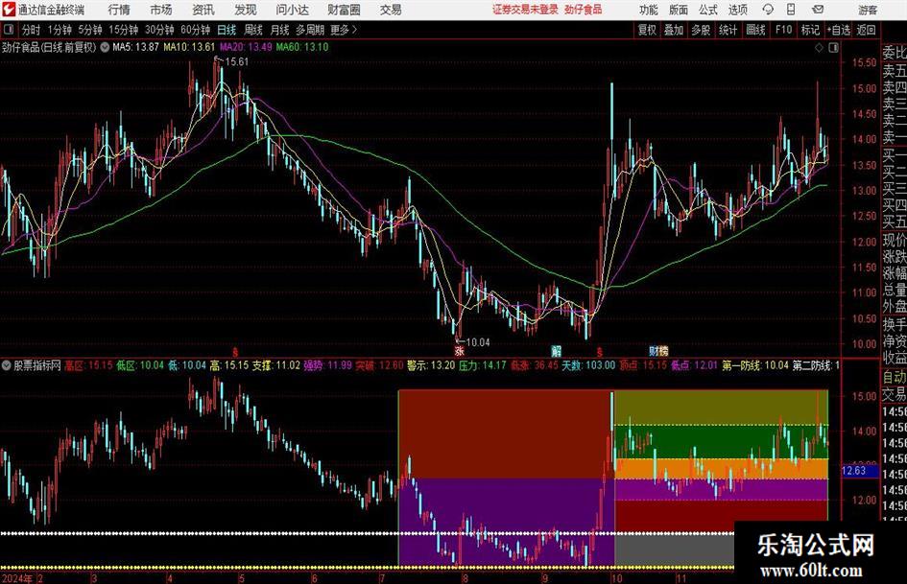Select the 日线 daily period tab
Image resolution: width=907 pixels, height=584 pixels.
[227, 30]
